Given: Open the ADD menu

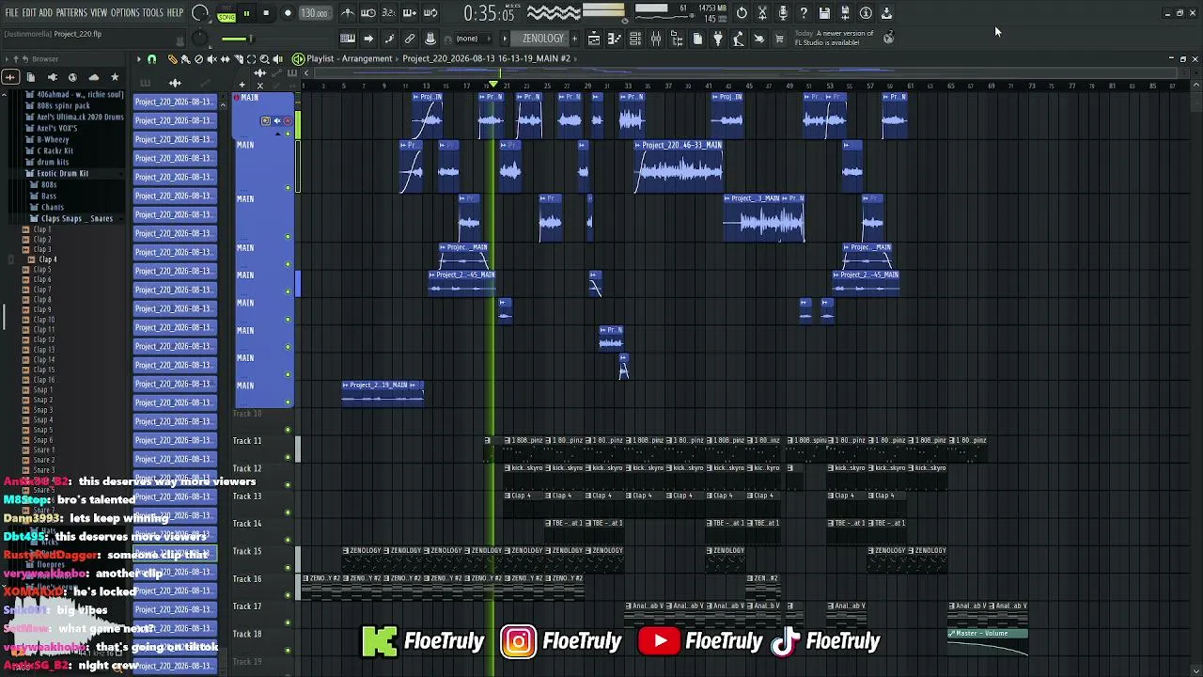Looking at the screenshot, I should 46,13.
